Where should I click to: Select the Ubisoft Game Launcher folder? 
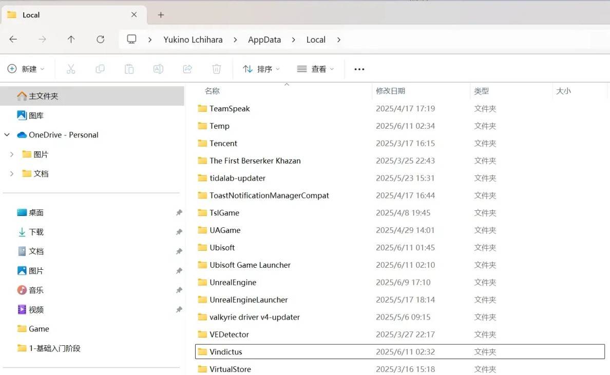250,265
